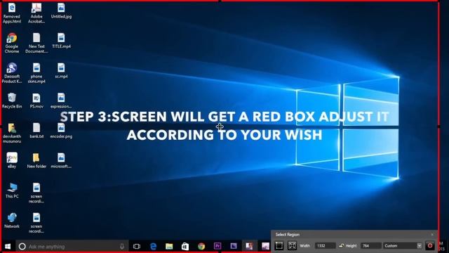
Task: Select the Recycle Bin icon
Action: [12, 100]
